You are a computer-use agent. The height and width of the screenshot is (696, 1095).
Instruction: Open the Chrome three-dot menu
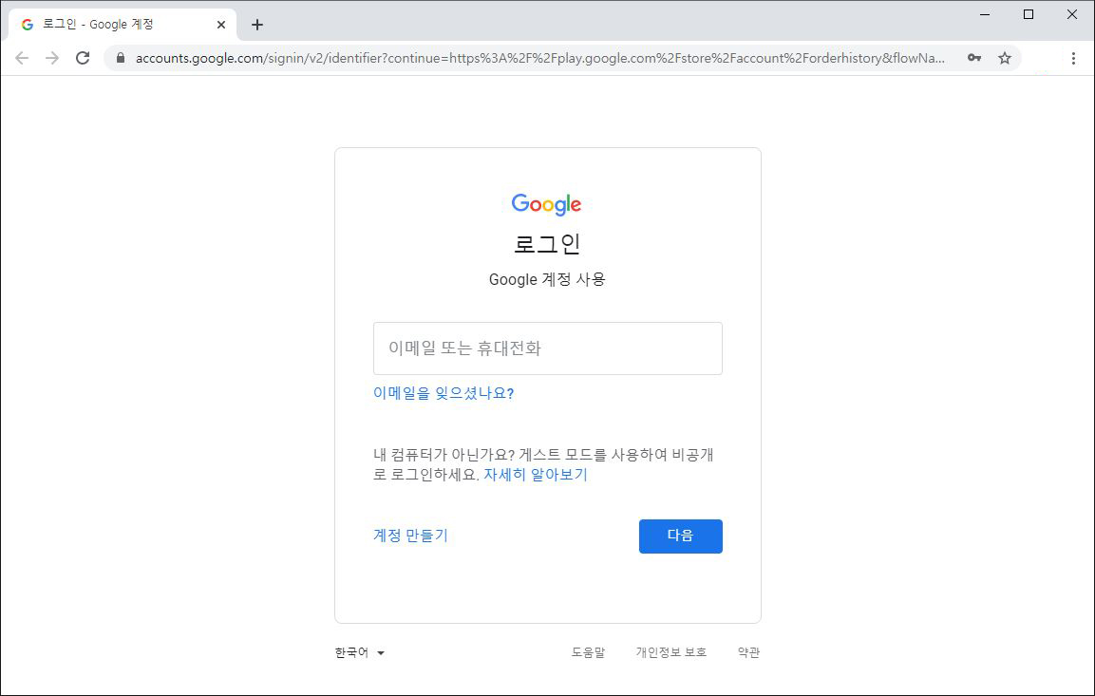tap(1073, 58)
